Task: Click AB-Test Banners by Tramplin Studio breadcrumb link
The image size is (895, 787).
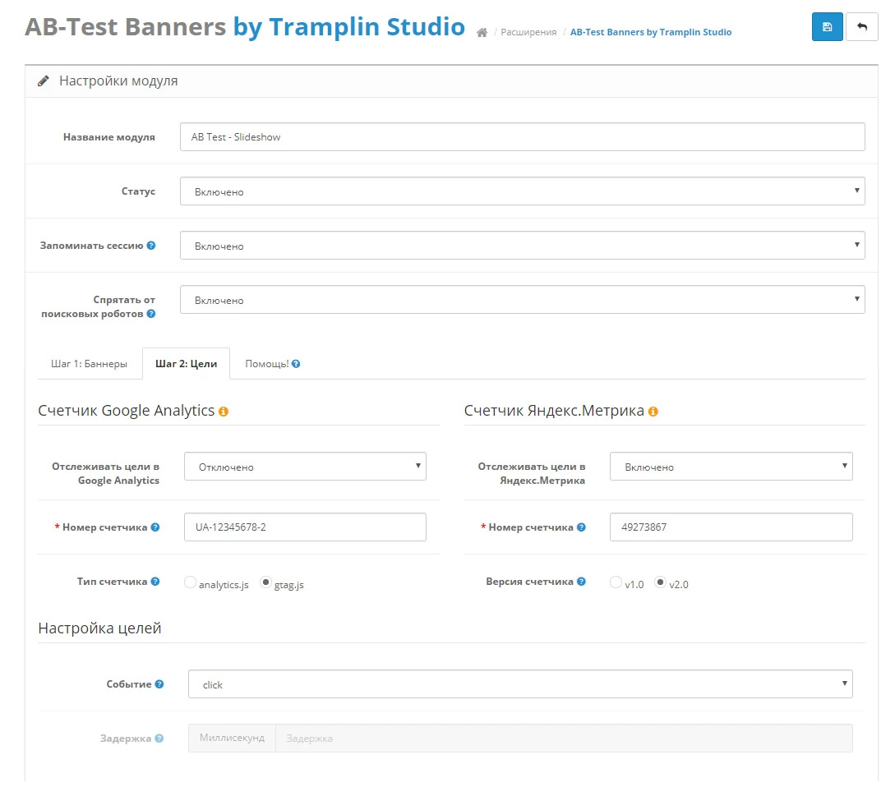Action: [x=651, y=33]
